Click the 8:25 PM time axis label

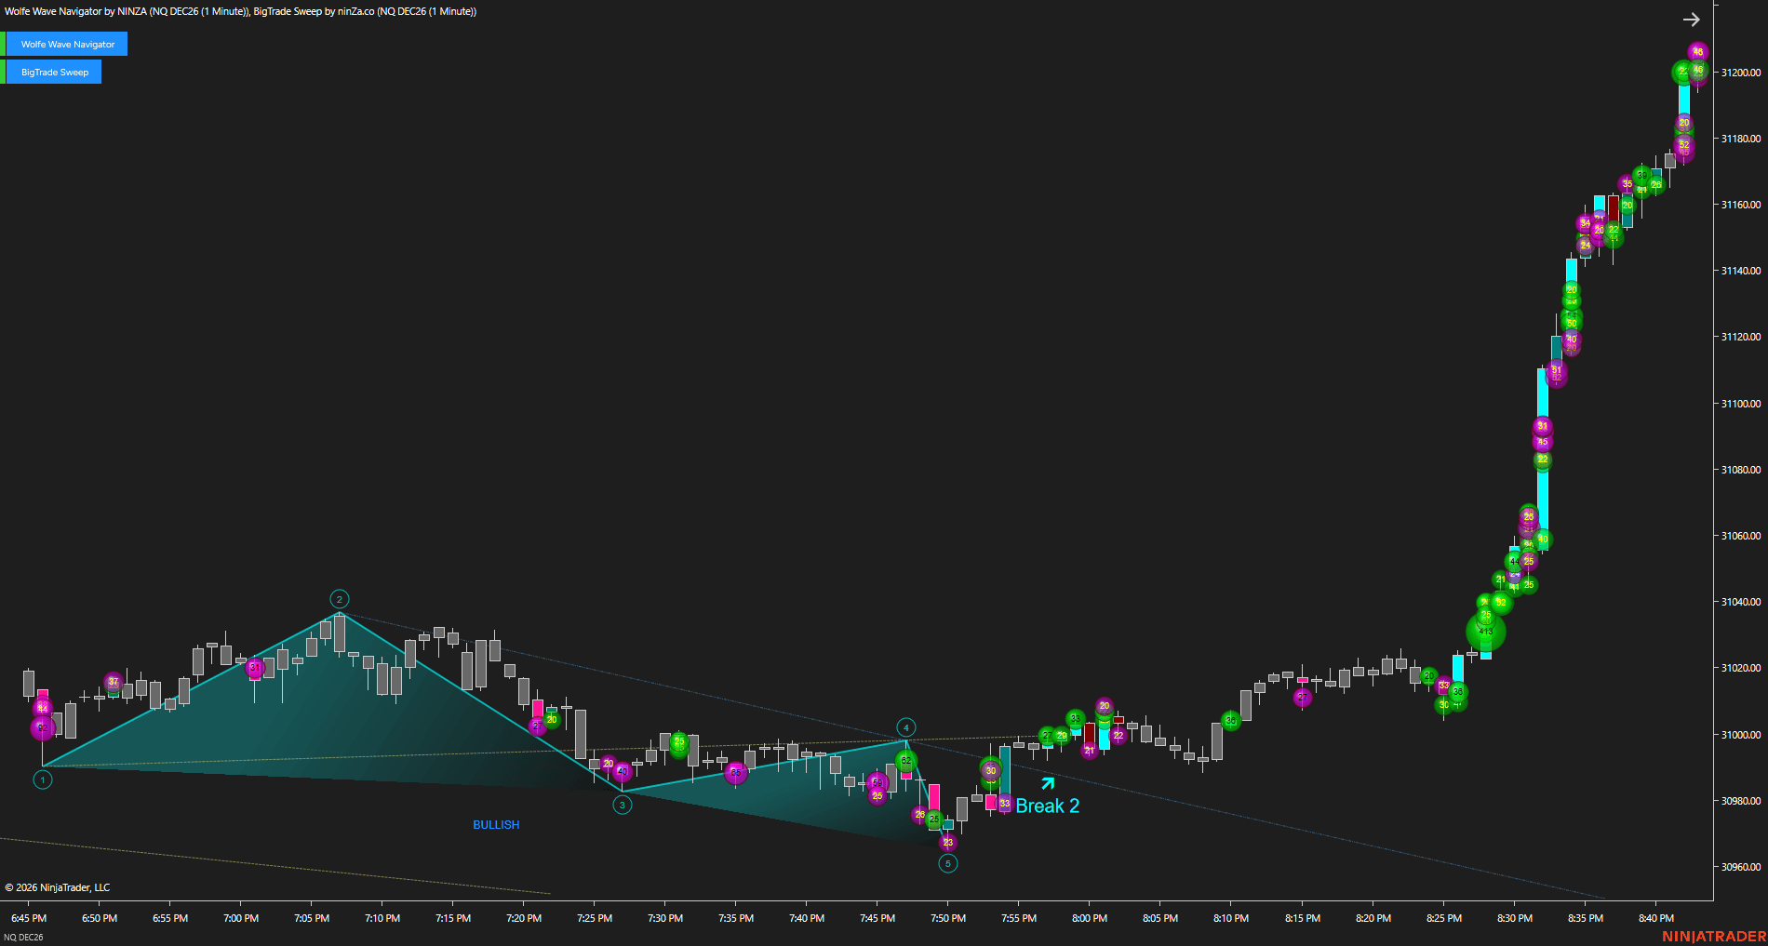click(1444, 918)
